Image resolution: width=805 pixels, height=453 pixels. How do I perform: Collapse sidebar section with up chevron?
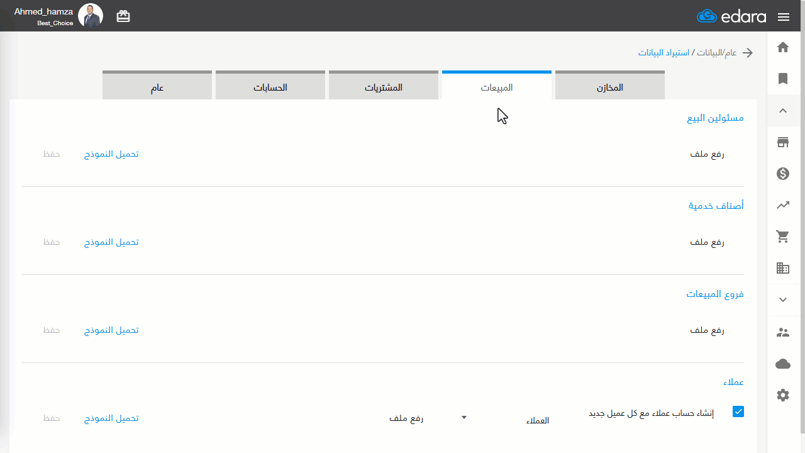tap(783, 111)
